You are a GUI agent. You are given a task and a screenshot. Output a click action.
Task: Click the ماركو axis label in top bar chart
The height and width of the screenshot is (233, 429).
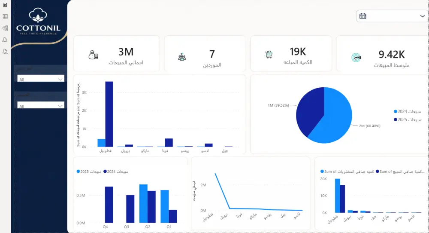coord(145,151)
